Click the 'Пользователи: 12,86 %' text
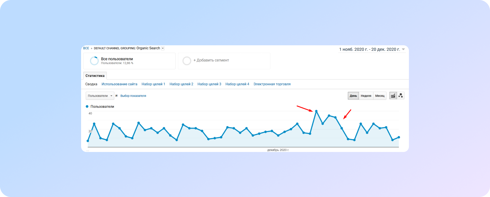 click(117, 63)
